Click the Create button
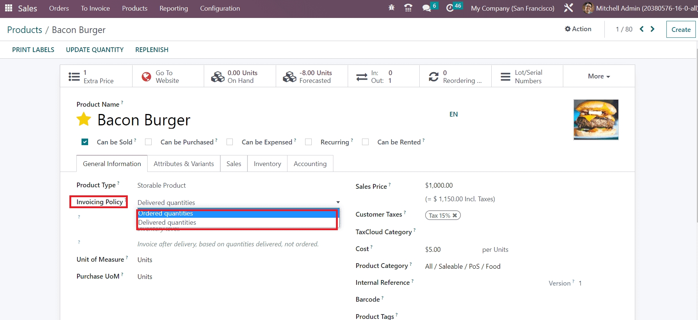The height and width of the screenshot is (320, 698). coord(681,30)
